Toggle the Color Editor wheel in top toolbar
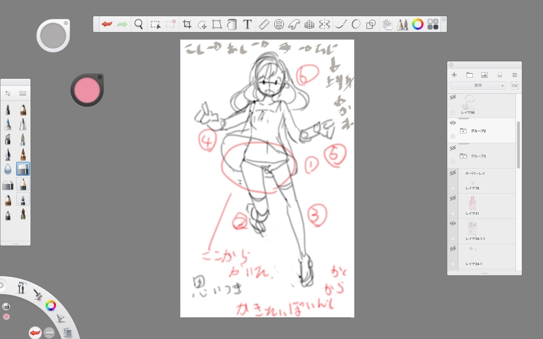 (x=418, y=24)
